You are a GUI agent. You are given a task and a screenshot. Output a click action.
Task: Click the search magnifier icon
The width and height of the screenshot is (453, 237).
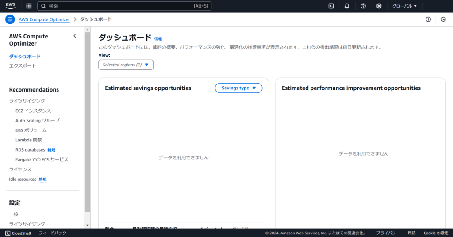pos(43,6)
